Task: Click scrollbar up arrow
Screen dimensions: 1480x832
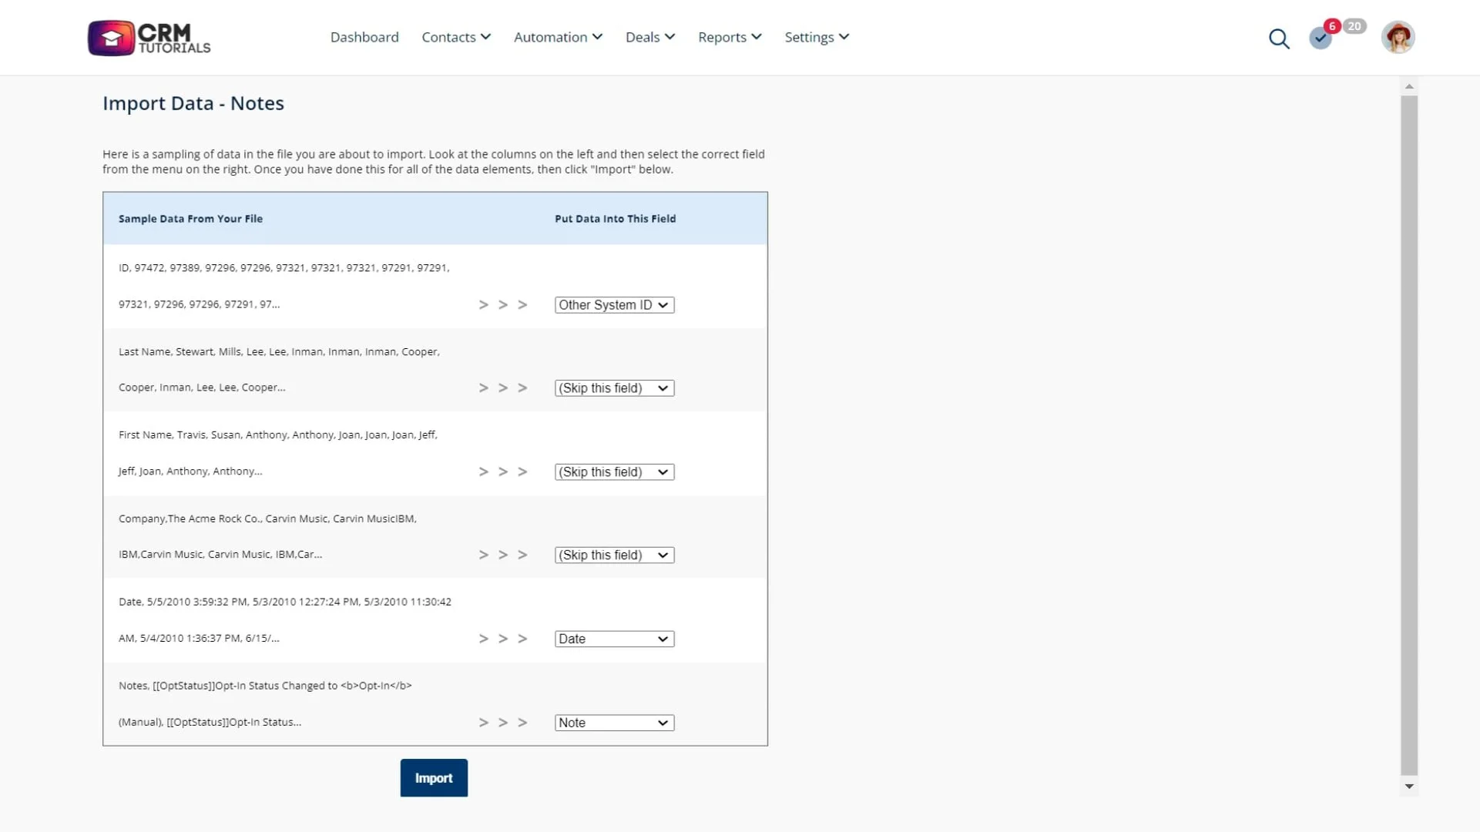Action: click(1409, 86)
